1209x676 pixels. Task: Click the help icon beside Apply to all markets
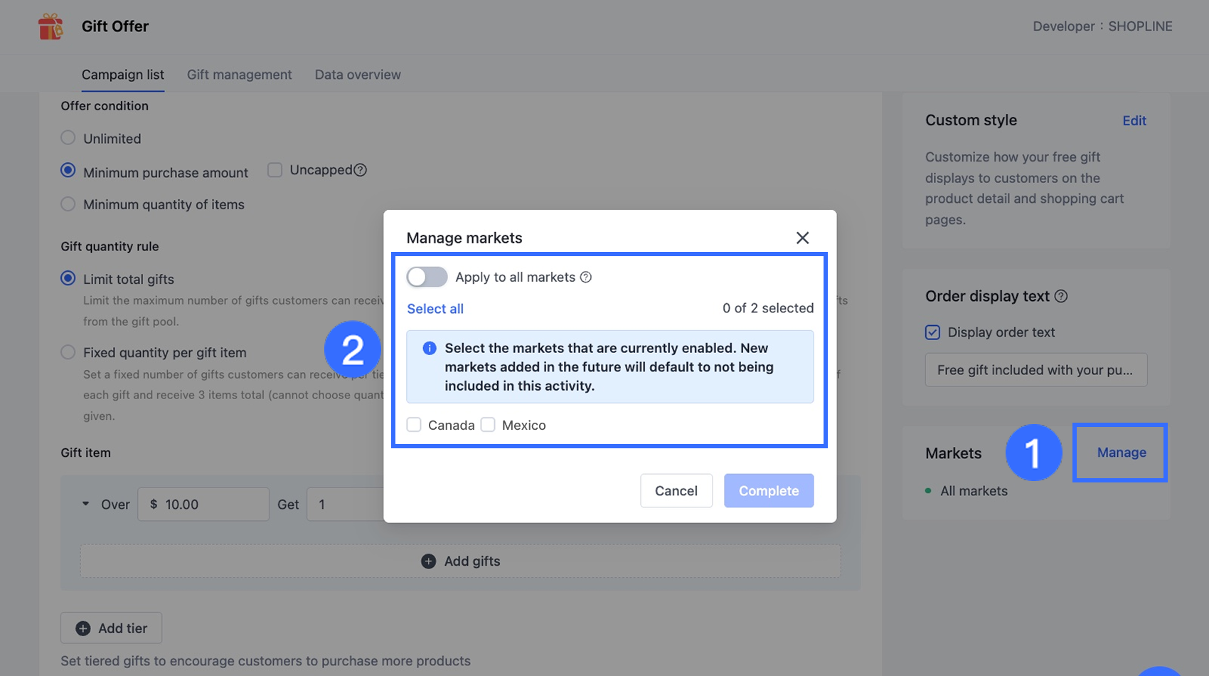click(x=586, y=278)
